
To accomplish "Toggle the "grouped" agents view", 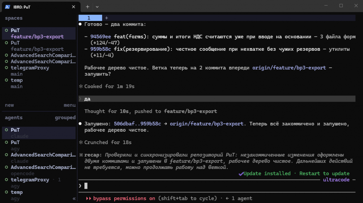I will tap(65, 118).
